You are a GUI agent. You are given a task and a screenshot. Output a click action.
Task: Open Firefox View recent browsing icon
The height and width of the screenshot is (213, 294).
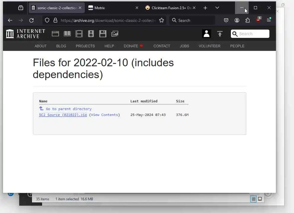tap(21, 8)
